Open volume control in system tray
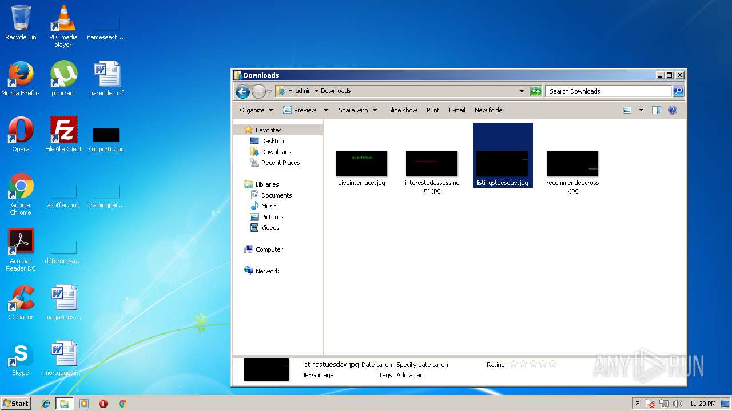732x411 pixels. coord(678,404)
